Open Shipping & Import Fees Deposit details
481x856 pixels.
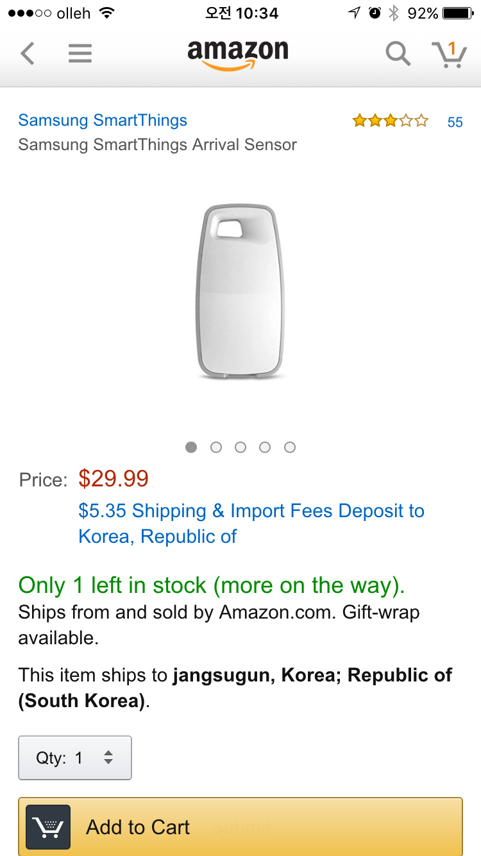pos(251,523)
